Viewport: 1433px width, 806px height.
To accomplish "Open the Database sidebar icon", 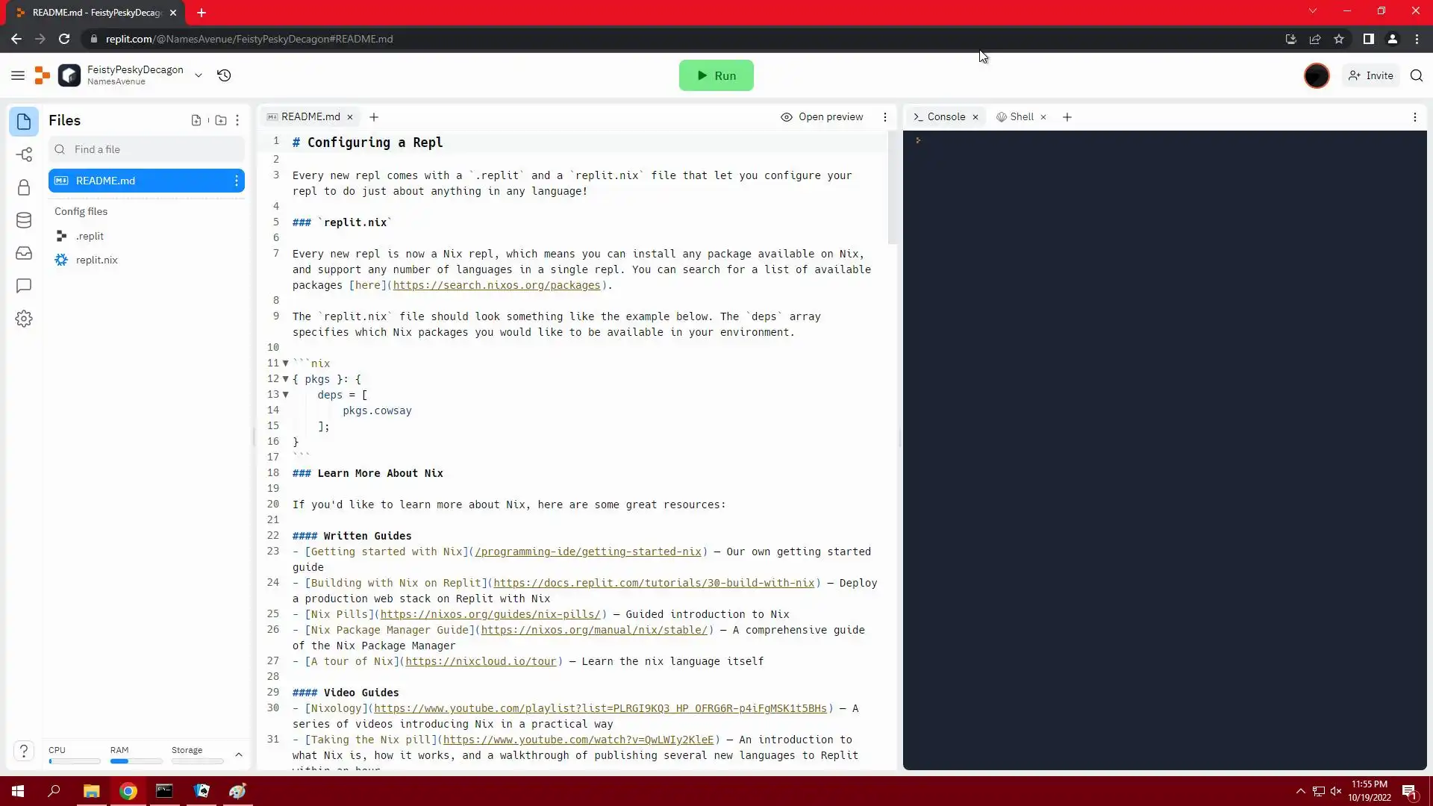I will [x=24, y=220].
